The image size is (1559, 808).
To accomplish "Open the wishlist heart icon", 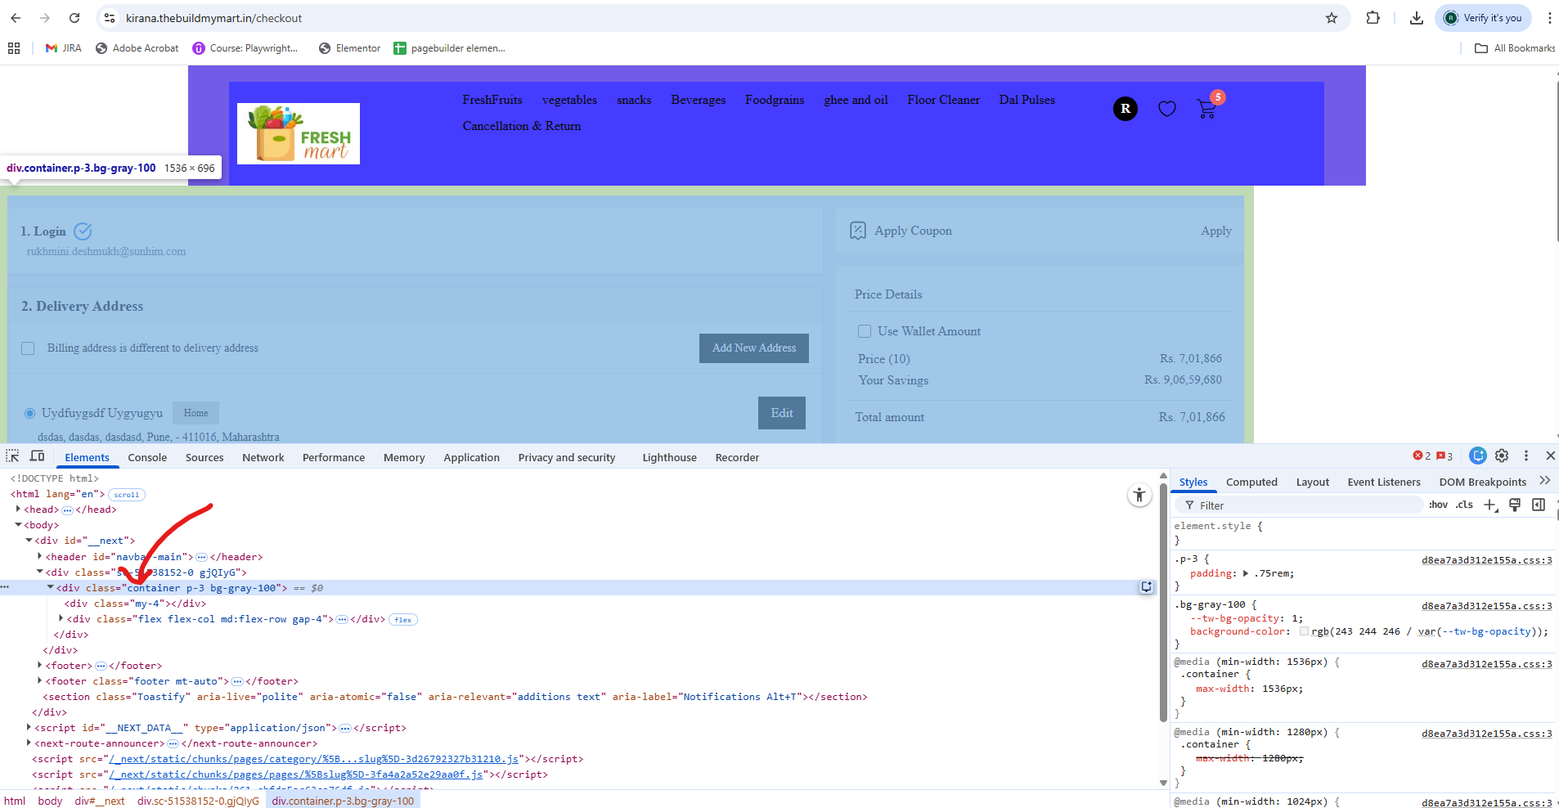I will click(1167, 109).
